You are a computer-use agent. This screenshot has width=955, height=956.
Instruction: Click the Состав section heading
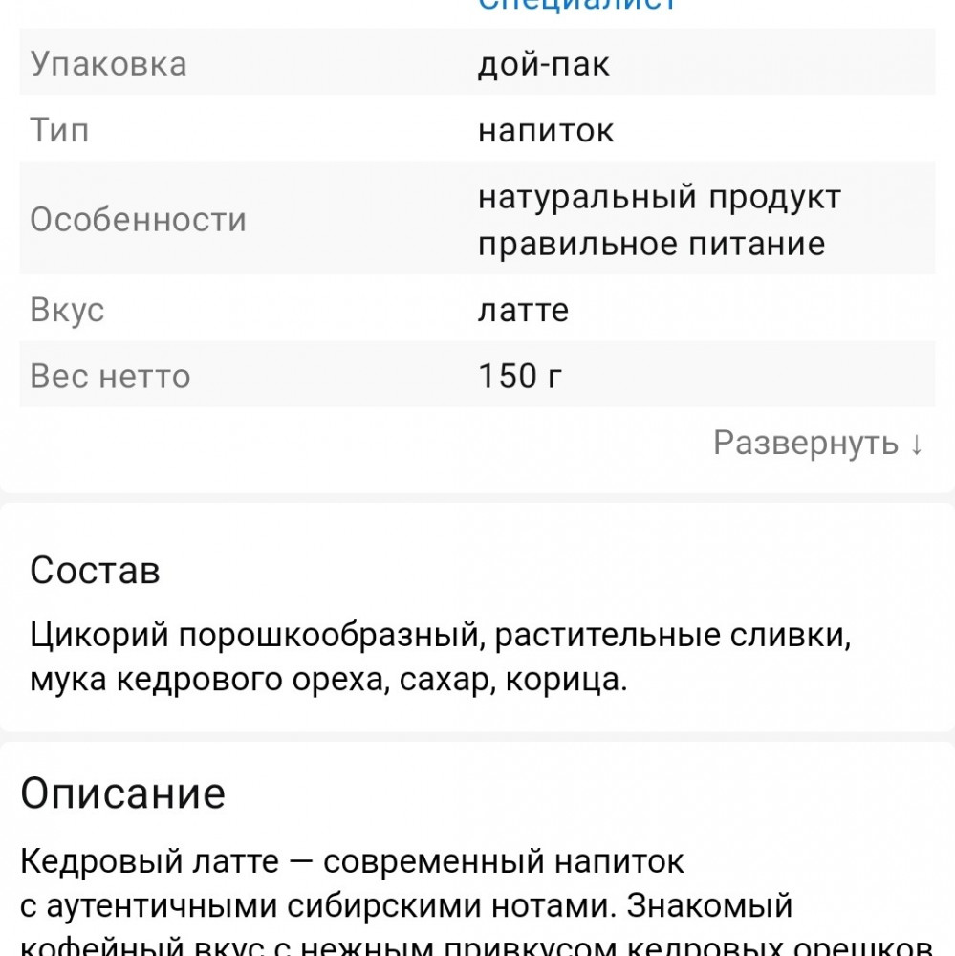95,571
